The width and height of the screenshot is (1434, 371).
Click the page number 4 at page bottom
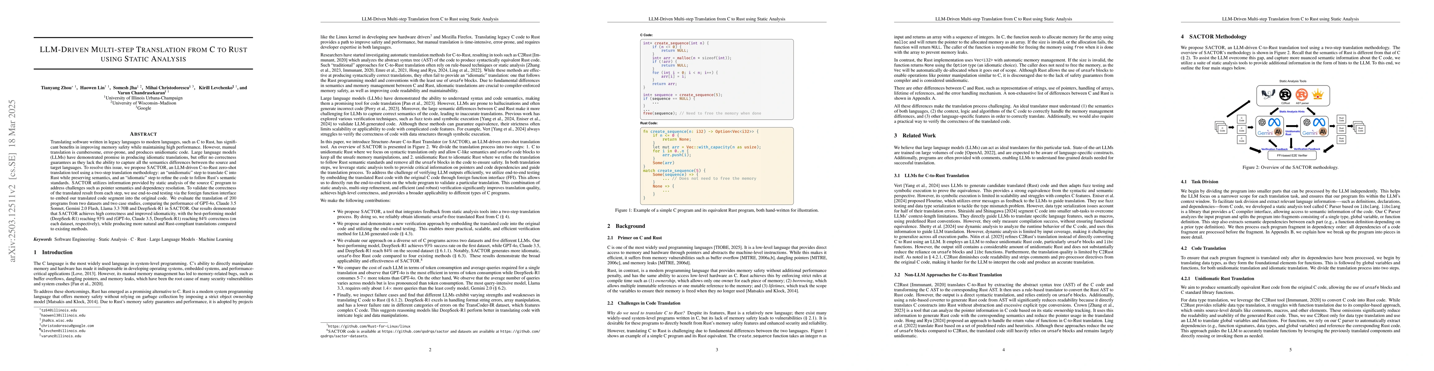coord(1004,349)
